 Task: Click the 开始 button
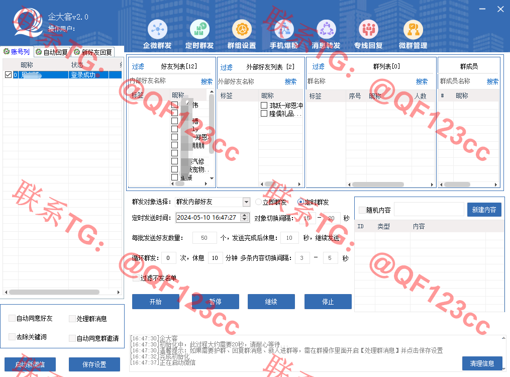[x=155, y=302]
